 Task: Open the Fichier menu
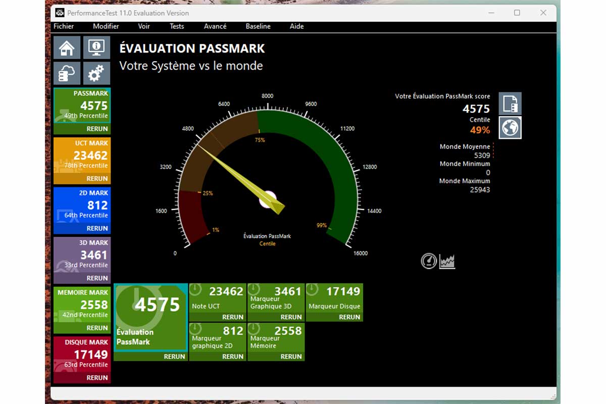(64, 26)
